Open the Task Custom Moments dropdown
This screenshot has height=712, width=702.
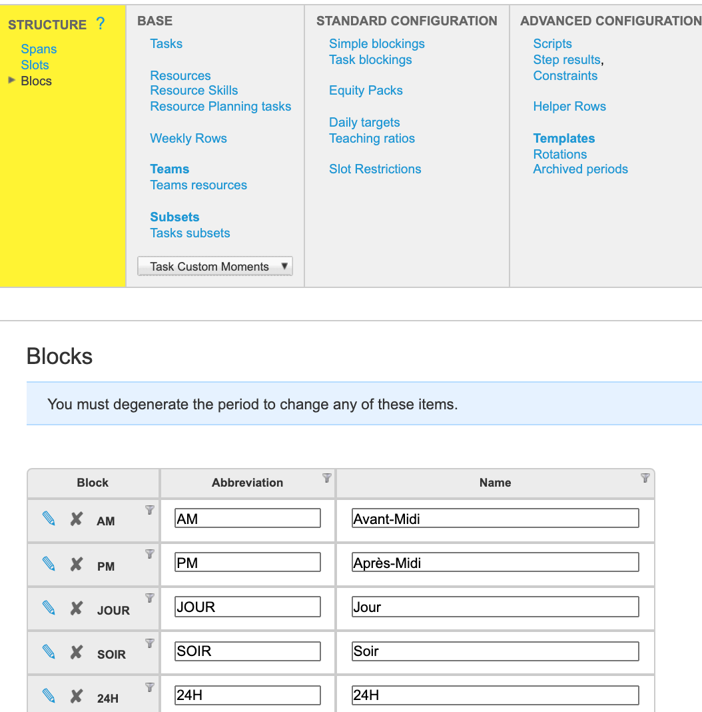click(215, 266)
